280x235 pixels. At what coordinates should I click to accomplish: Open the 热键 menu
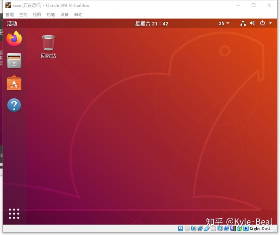point(51,15)
